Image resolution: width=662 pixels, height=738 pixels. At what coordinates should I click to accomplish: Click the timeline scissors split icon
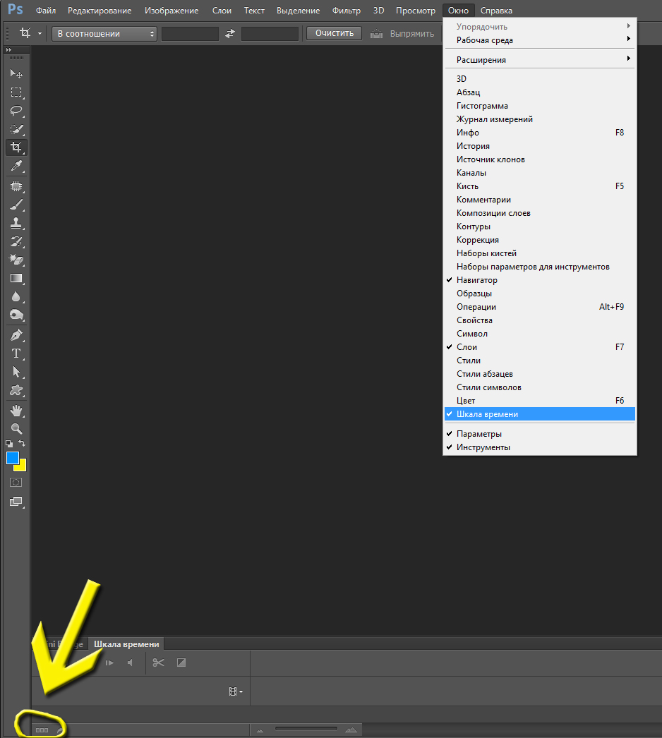coord(159,663)
